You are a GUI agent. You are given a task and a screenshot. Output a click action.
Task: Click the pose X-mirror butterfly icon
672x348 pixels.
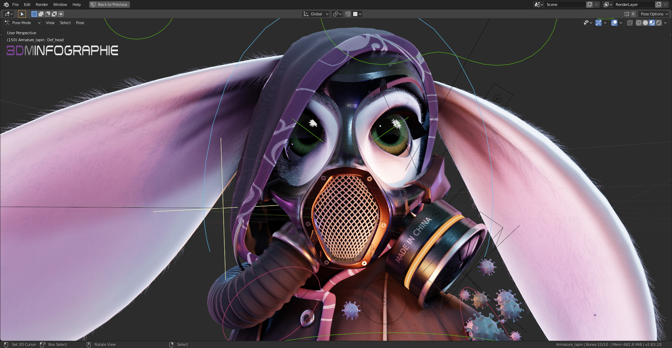[x=626, y=14]
